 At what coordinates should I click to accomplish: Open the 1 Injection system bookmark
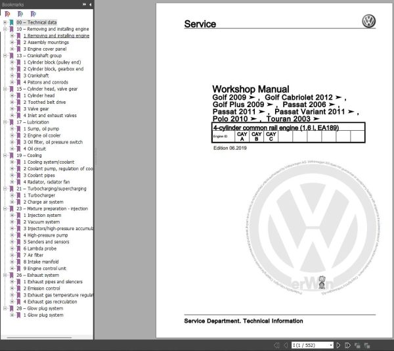(42, 216)
